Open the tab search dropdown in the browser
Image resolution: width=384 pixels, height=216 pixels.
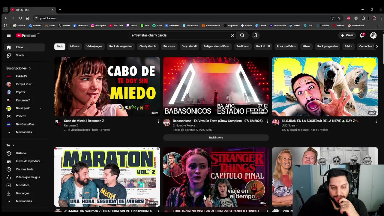pyautogui.click(x=5, y=10)
